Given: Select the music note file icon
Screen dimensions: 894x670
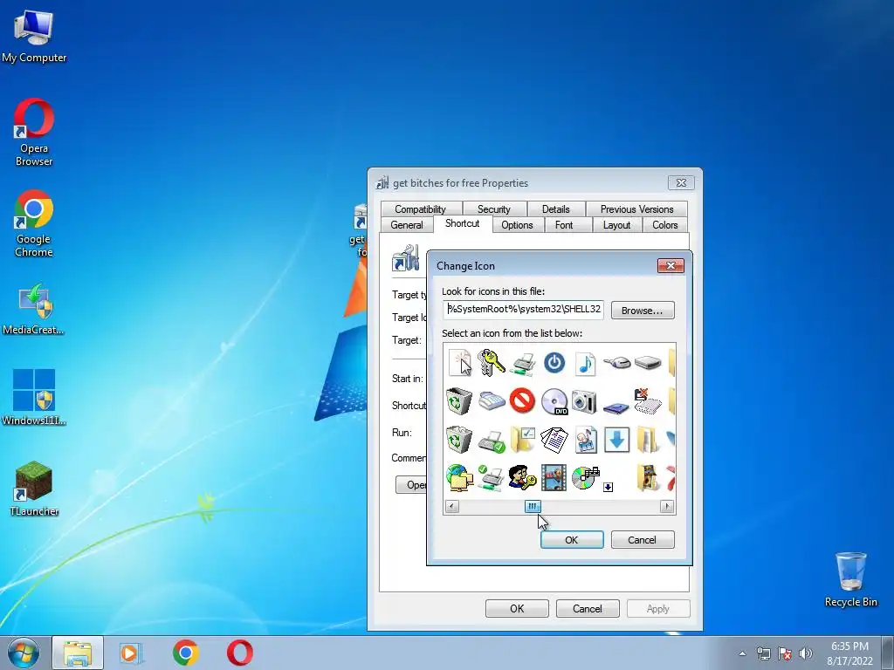Looking at the screenshot, I should pos(586,364).
